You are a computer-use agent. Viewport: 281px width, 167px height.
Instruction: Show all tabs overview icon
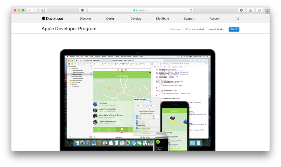click(x=259, y=10)
